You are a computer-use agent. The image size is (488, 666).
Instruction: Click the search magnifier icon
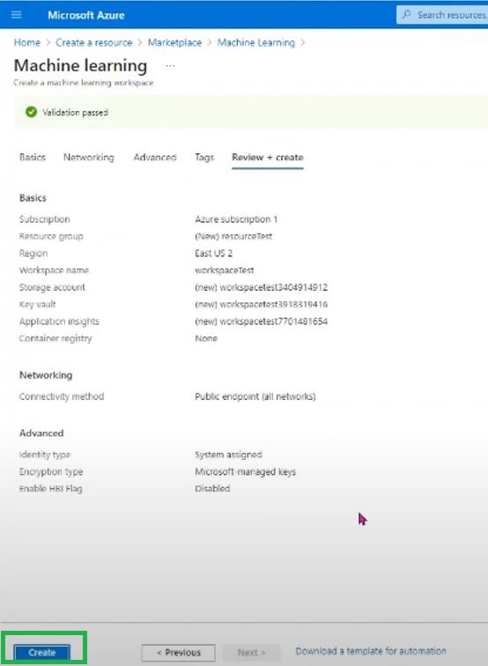[x=406, y=15]
